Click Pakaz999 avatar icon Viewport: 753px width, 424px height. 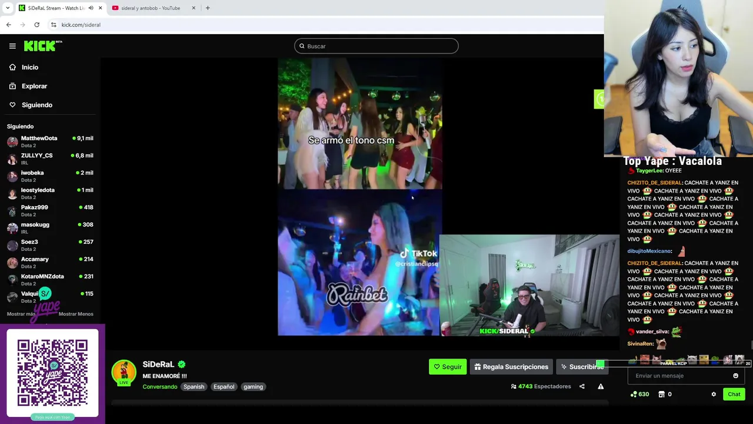click(12, 210)
